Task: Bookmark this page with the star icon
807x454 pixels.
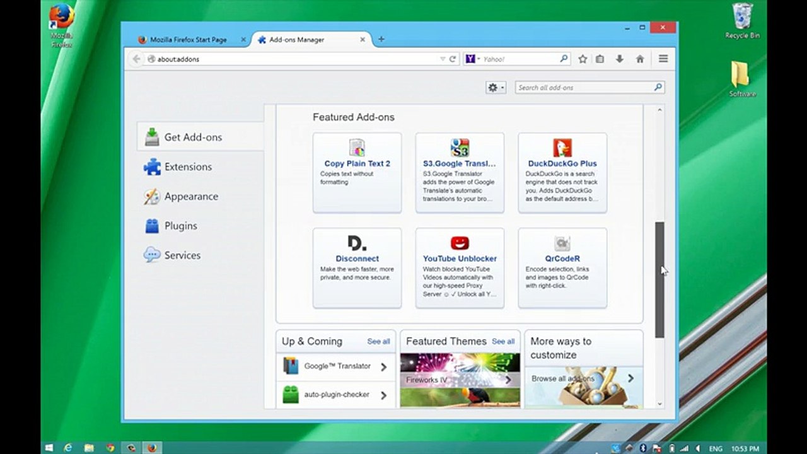Action: (583, 59)
